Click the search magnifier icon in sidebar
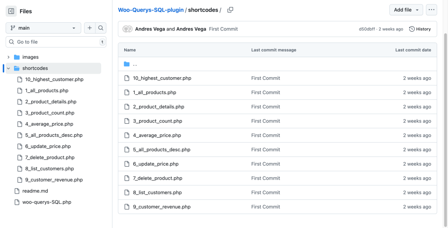448x228 pixels. pos(101,28)
